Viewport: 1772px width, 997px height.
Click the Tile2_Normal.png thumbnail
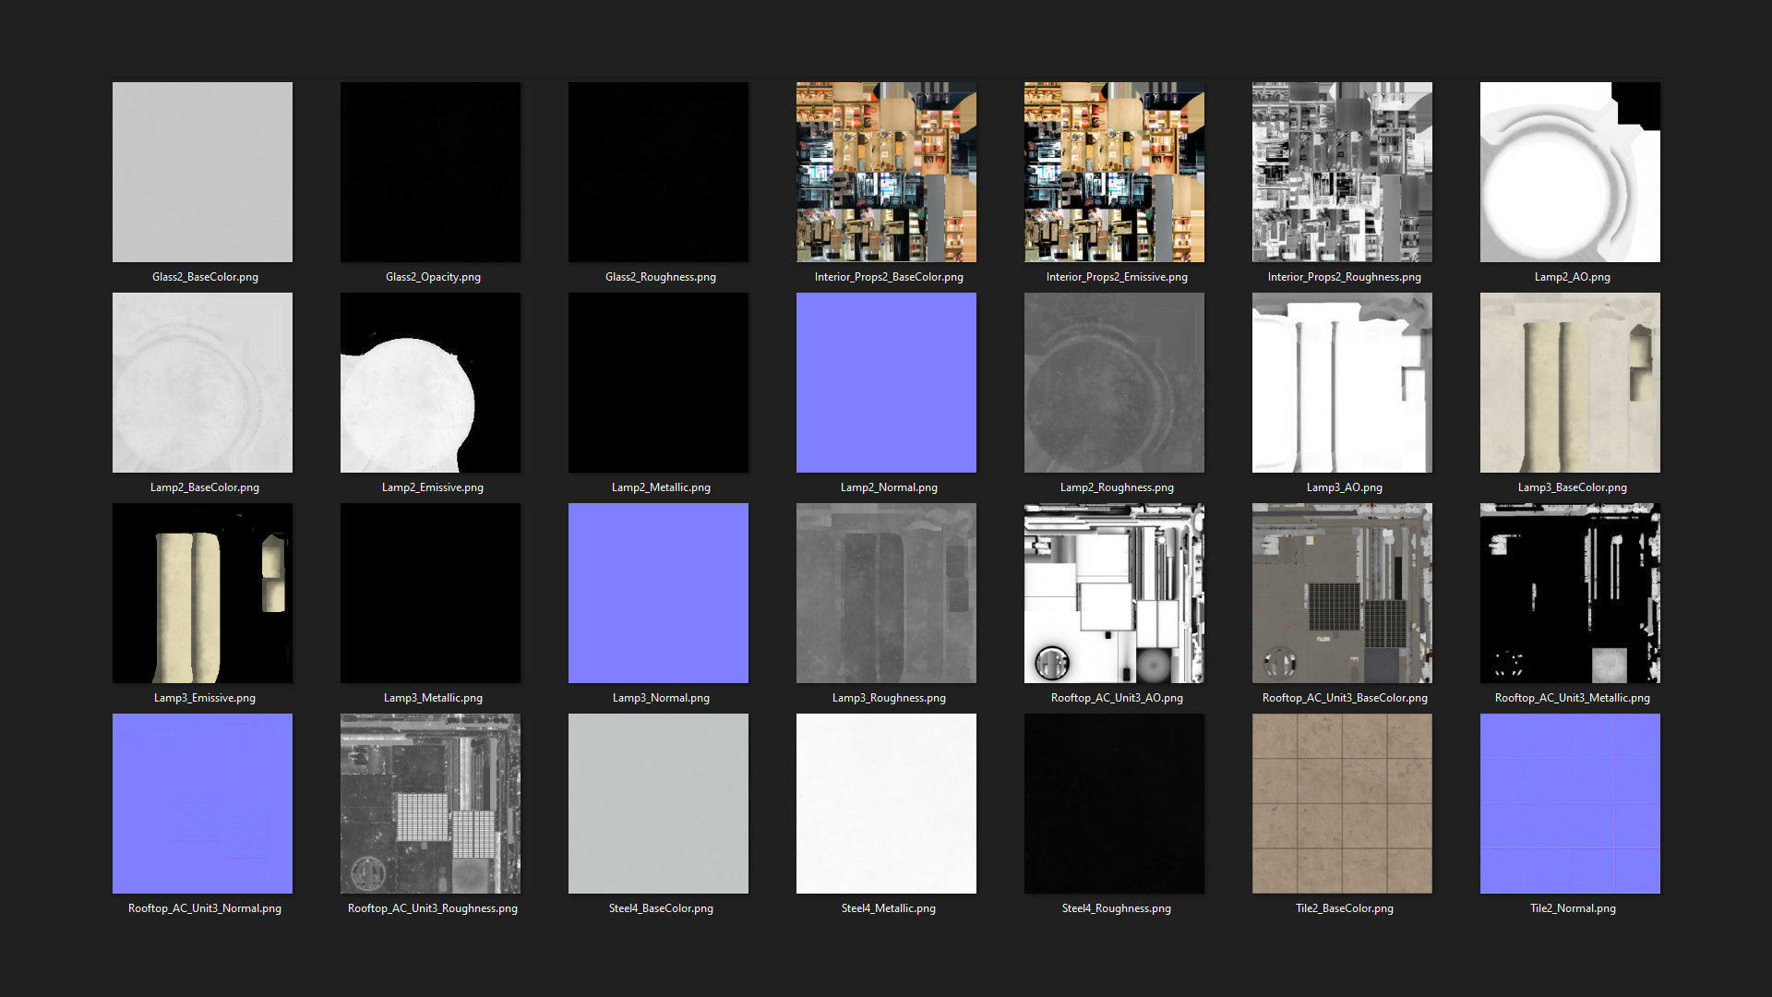coord(1570,803)
